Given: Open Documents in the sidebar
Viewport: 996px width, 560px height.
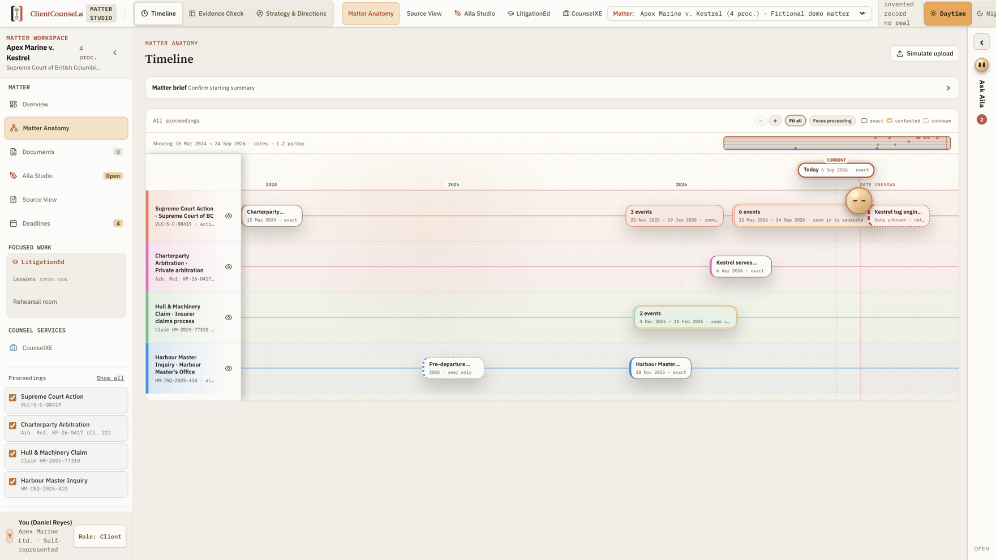Looking at the screenshot, I should pyautogui.click(x=66, y=152).
